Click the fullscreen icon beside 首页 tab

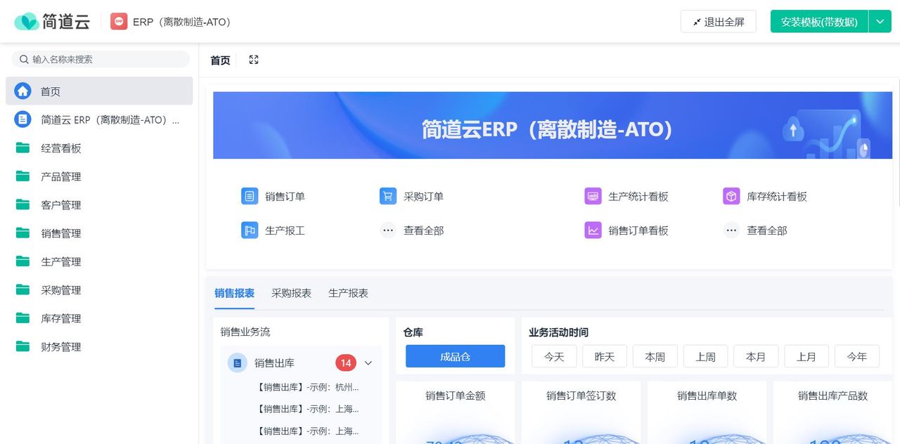pyautogui.click(x=253, y=60)
